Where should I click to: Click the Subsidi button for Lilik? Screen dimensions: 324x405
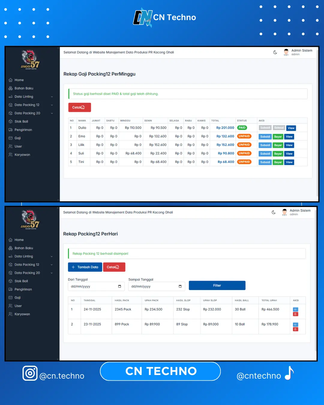coord(265,145)
